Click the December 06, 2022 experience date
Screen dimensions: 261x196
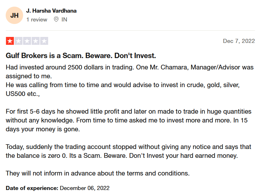click(x=84, y=188)
